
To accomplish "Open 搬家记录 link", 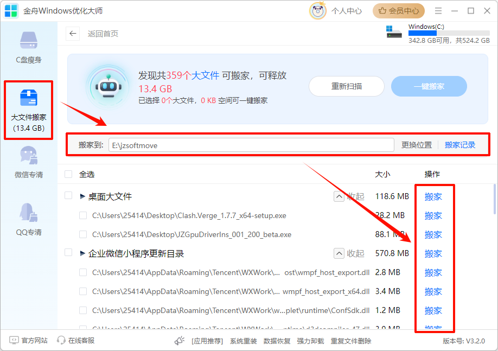I will pos(460,145).
